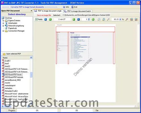Toggle the Fields checkbox
The height and width of the screenshot is (113, 141).
pyautogui.click(x=36, y=19)
